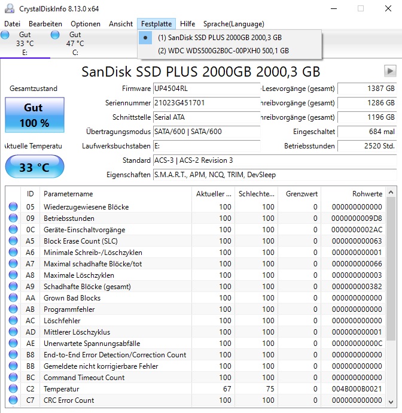Click status orb of Wiederzugewiesene Blöcke row

point(13,206)
